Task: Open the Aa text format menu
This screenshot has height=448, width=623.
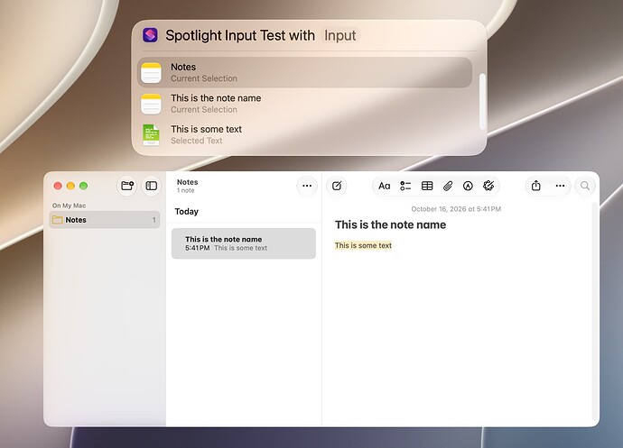Action: coord(385,186)
